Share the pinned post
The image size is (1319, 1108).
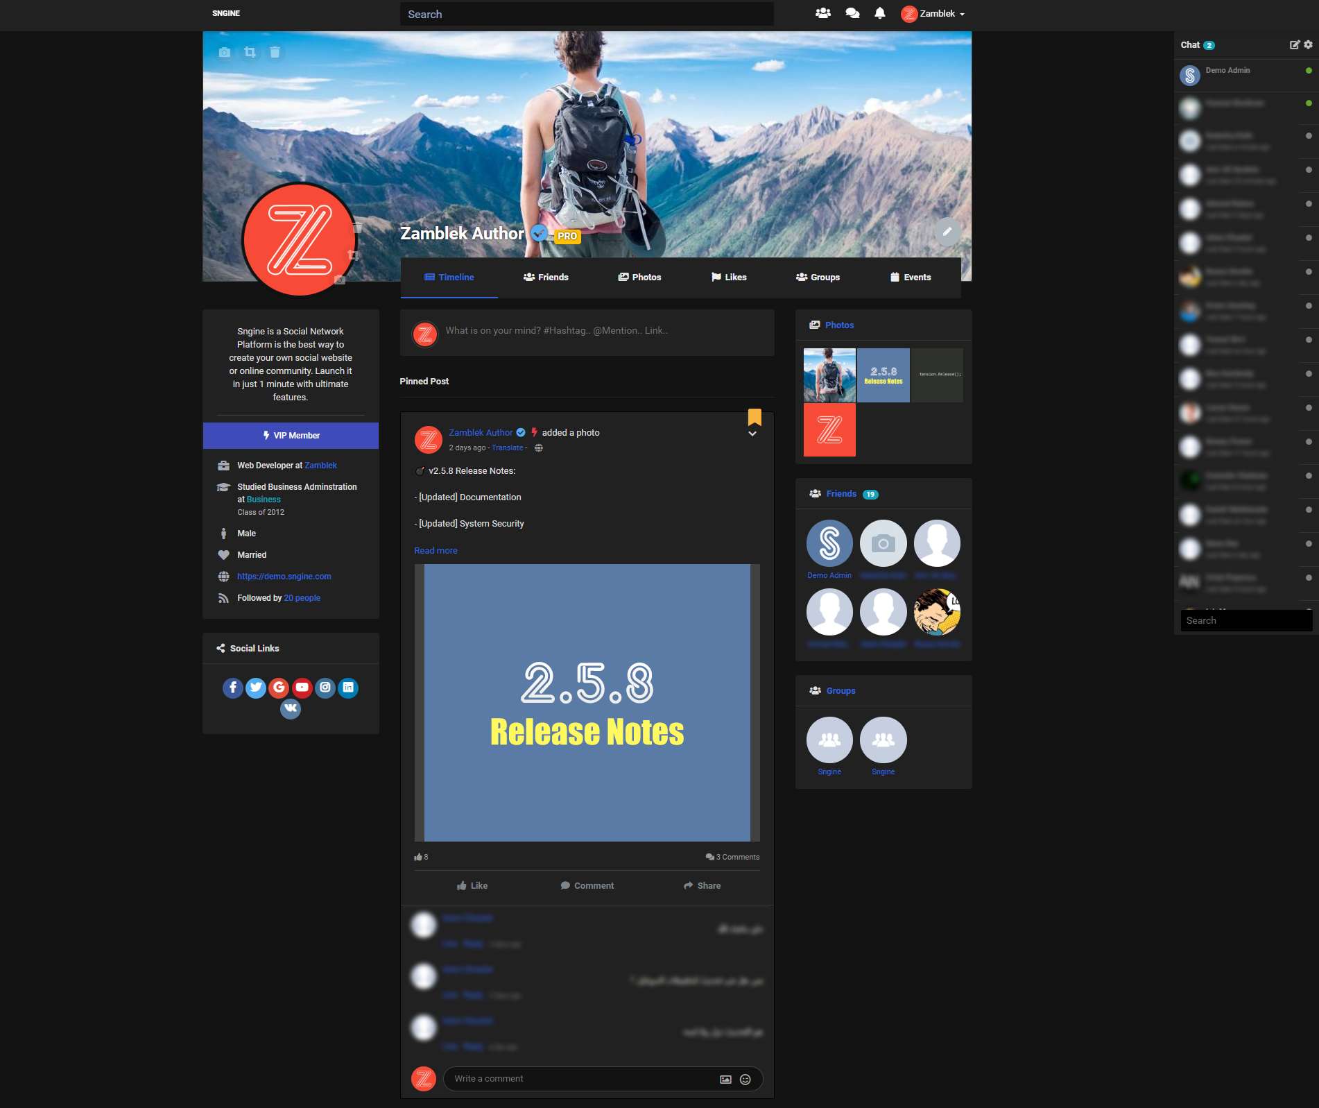(x=702, y=885)
